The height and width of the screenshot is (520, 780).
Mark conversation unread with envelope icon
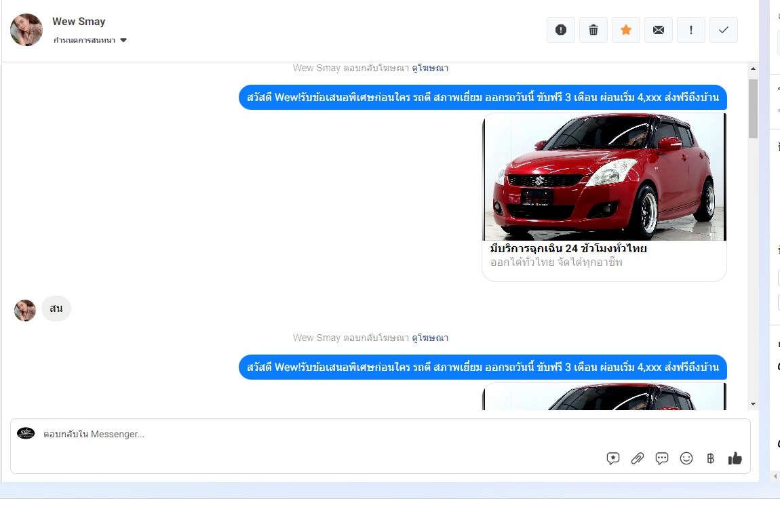[659, 30]
